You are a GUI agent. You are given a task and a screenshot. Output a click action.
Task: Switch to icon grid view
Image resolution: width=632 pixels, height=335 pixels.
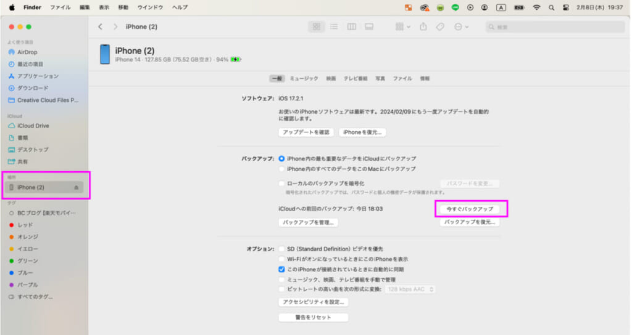coord(317,26)
